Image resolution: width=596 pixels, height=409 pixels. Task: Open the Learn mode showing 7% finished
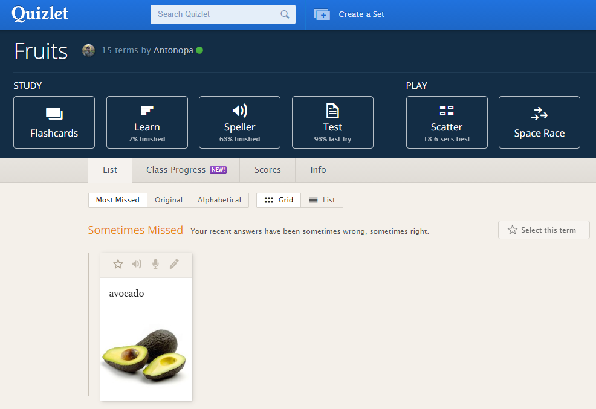pos(147,122)
